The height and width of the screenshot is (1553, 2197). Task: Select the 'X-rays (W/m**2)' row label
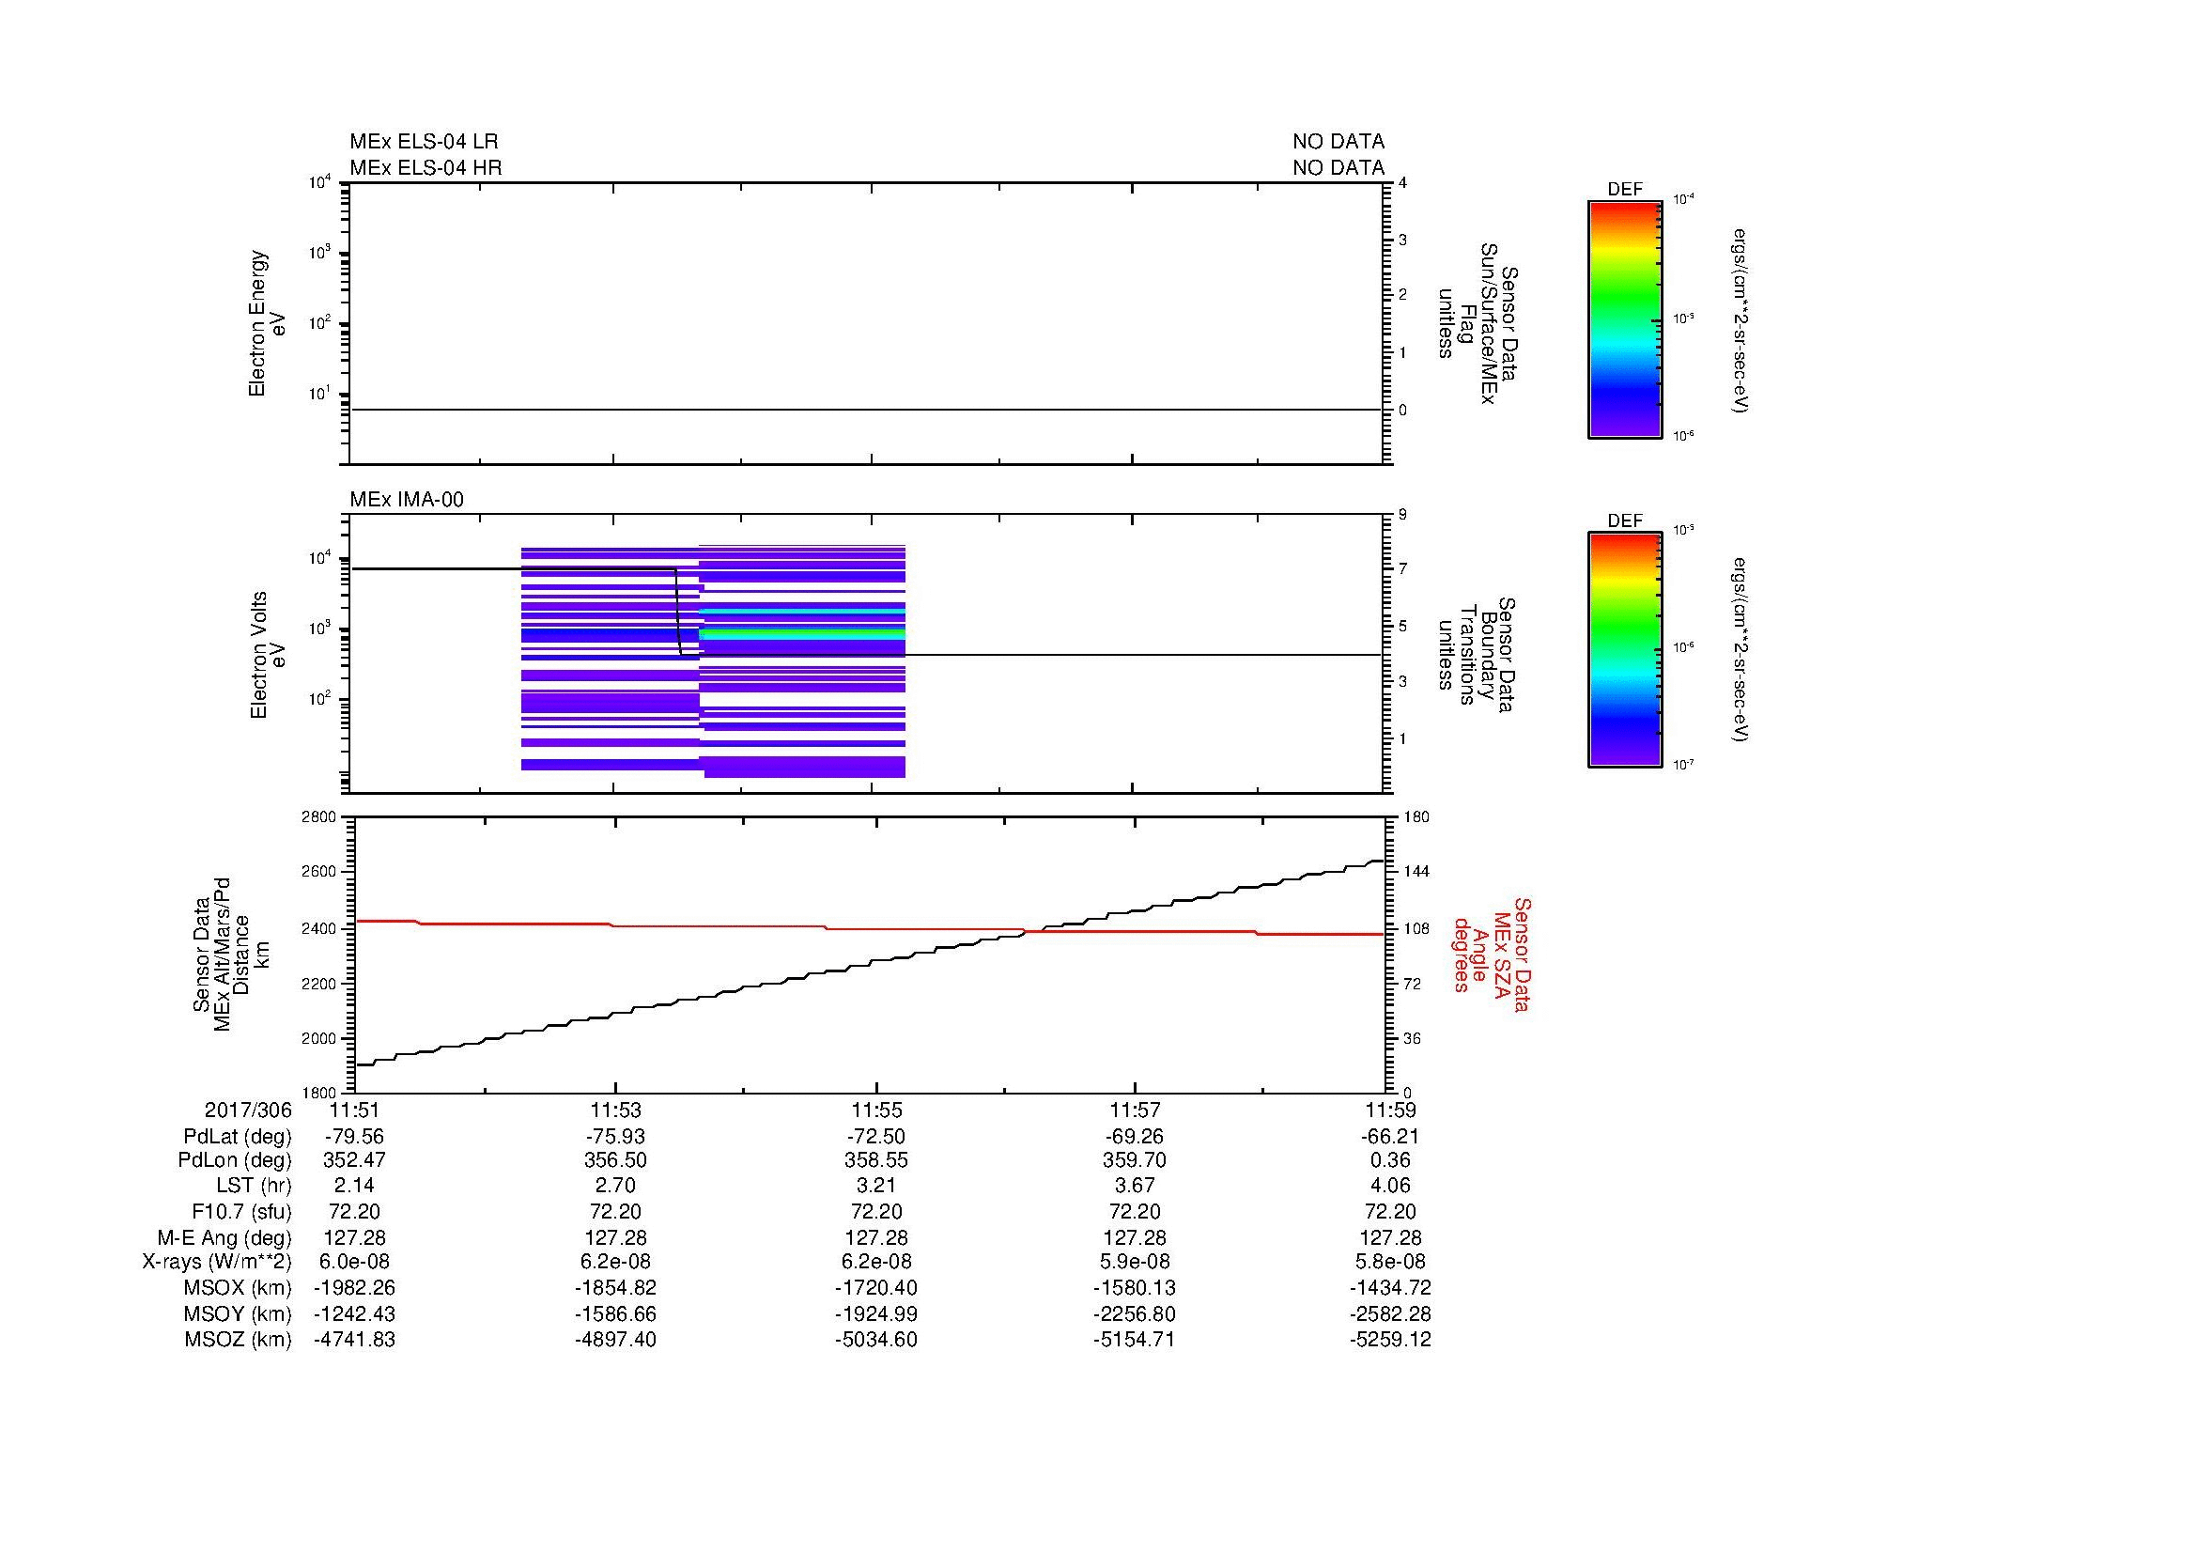[x=217, y=1262]
